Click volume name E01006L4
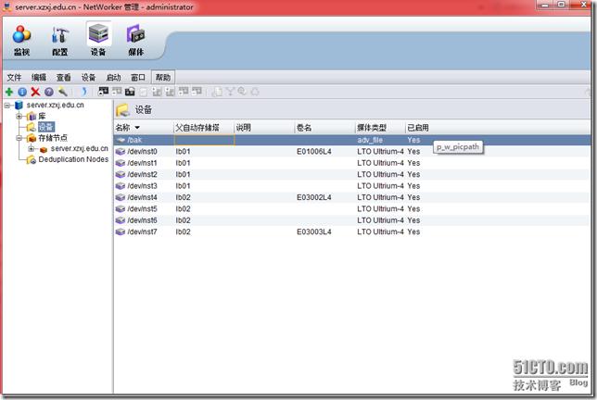Screen dimensions: 597x400 pos(314,152)
